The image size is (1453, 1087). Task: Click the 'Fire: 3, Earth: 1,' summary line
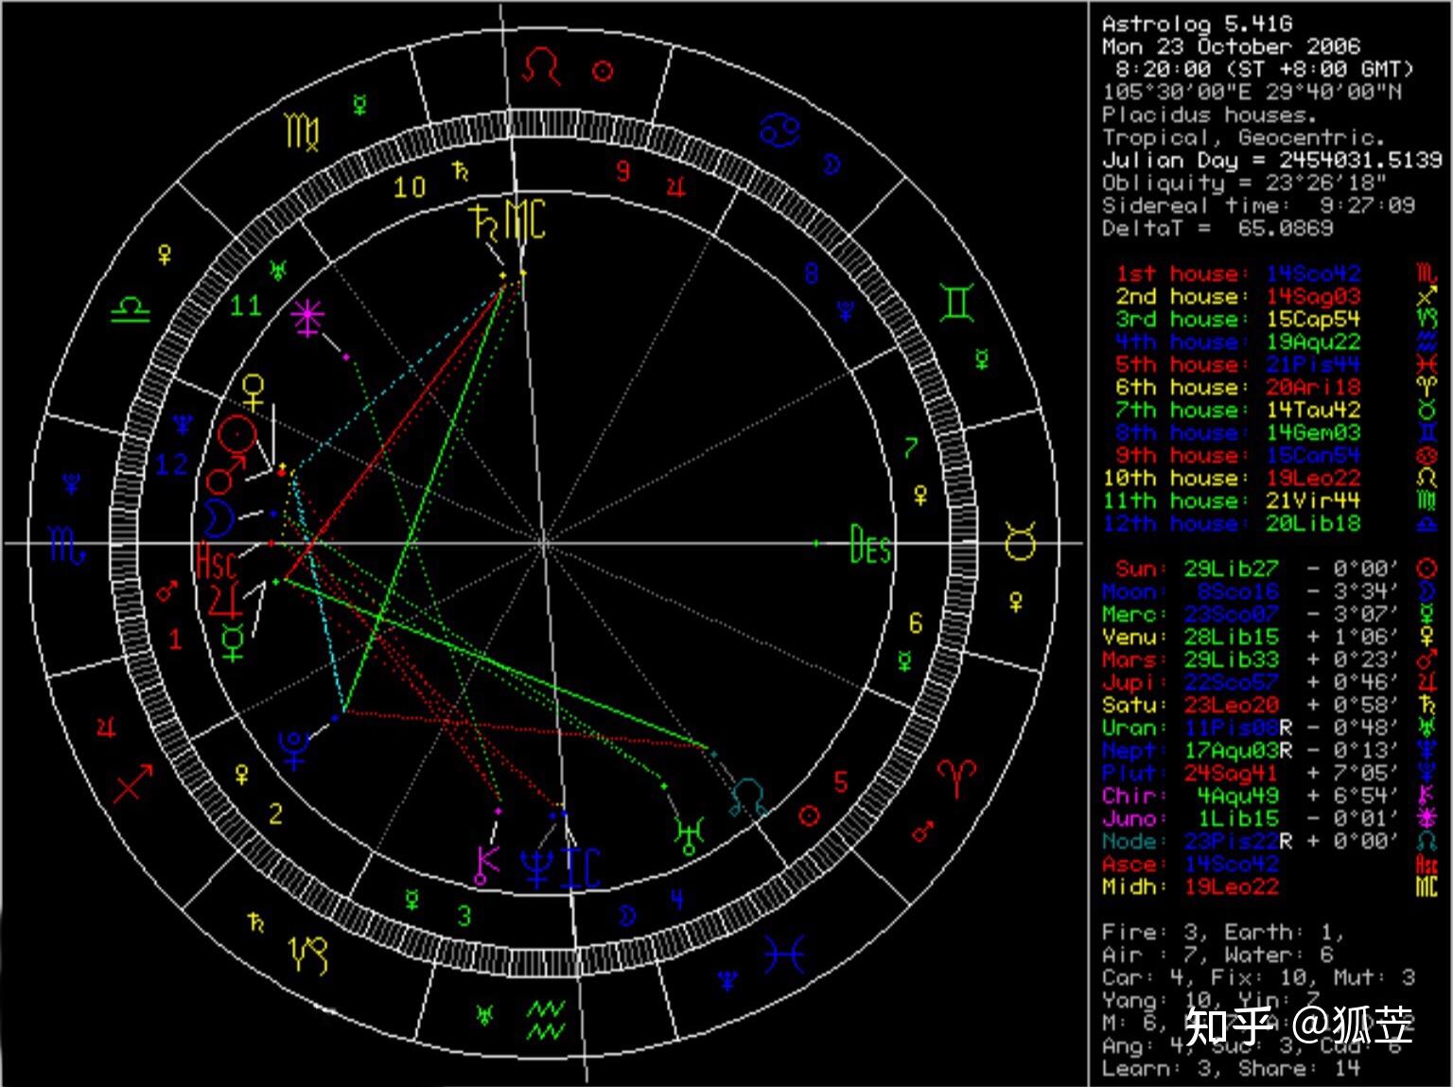click(1223, 932)
